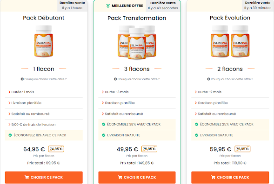Click the three Slimpal bottles image

[137, 42]
